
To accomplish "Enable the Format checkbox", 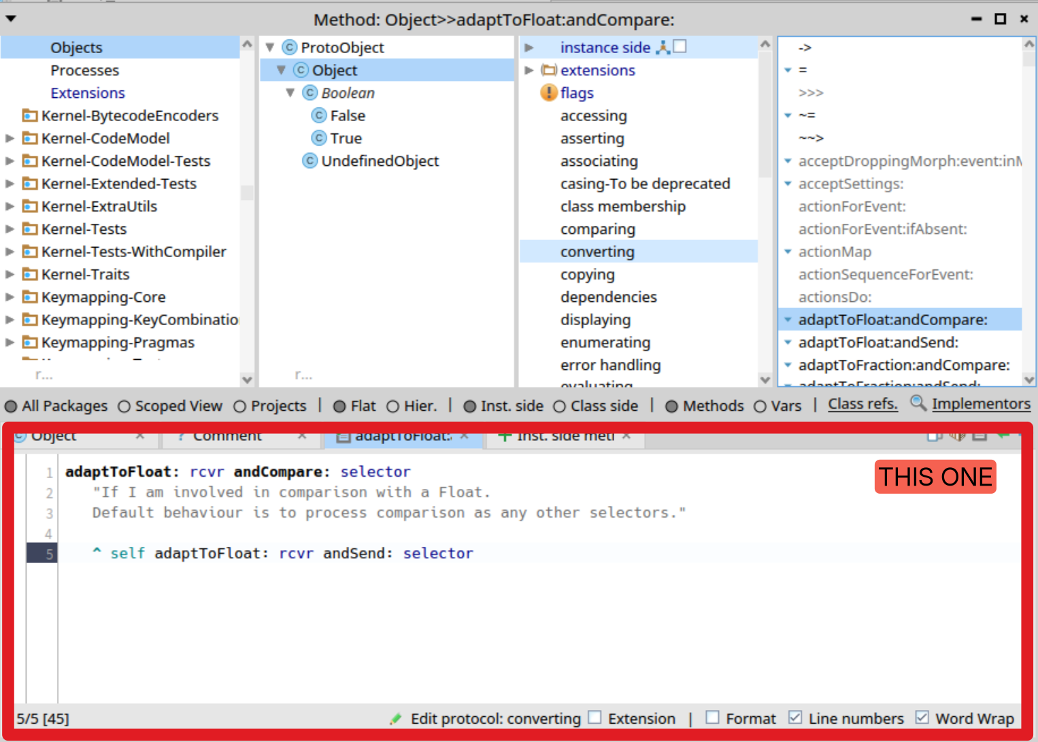I will pos(712,718).
